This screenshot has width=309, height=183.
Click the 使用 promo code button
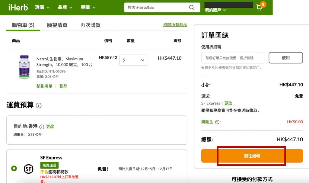pyautogui.click(x=285, y=58)
